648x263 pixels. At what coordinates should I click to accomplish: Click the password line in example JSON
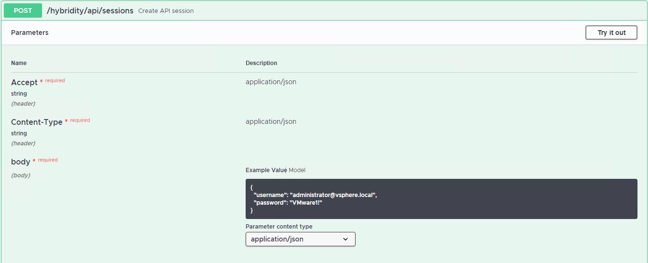(x=288, y=203)
